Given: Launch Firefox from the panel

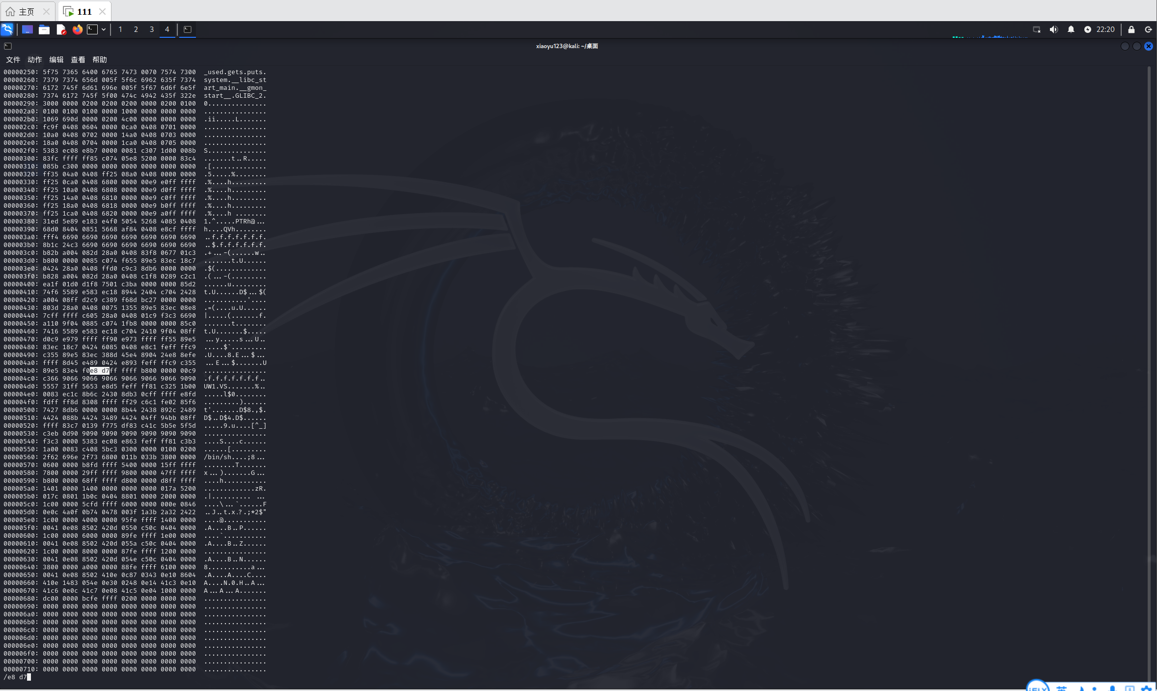Looking at the screenshot, I should 77,29.
